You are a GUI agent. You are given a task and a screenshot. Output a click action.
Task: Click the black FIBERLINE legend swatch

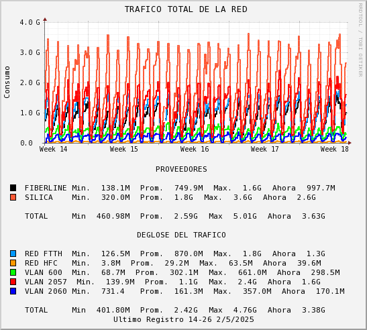tap(13, 188)
